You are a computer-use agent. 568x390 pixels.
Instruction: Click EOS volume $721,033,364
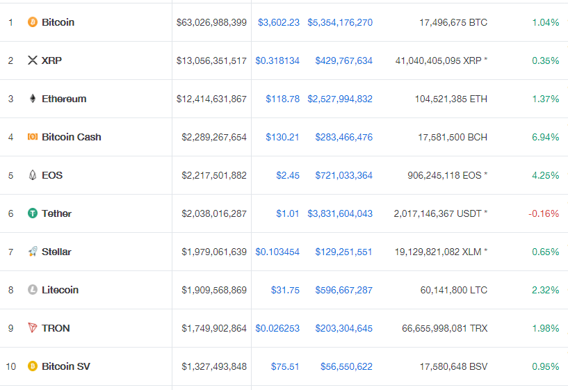pyautogui.click(x=343, y=175)
